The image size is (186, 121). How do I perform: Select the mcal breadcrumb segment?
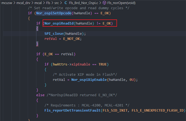click(38, 3)
